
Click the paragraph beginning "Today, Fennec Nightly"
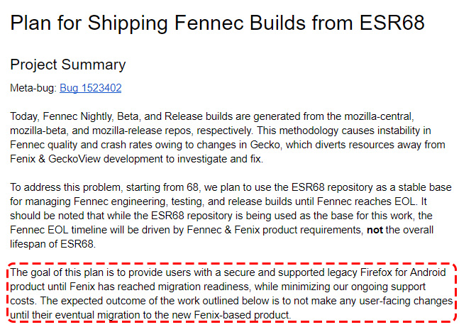(x=228, y=138)
